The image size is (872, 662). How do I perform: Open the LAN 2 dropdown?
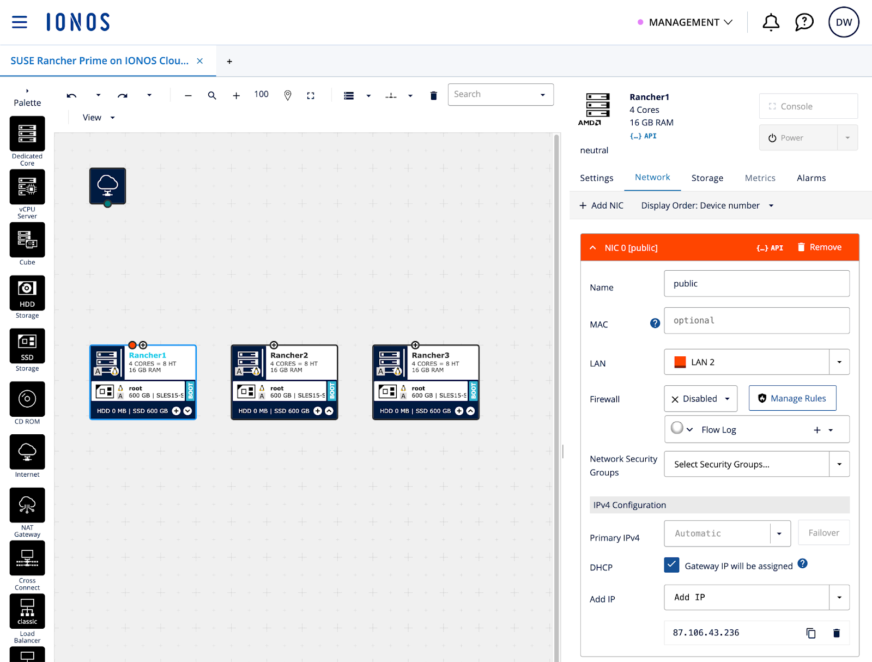(839, 362)
